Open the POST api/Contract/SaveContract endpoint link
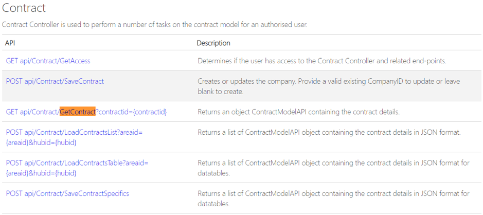The width and height of the screenshot is (483, 215). point(55,81)
